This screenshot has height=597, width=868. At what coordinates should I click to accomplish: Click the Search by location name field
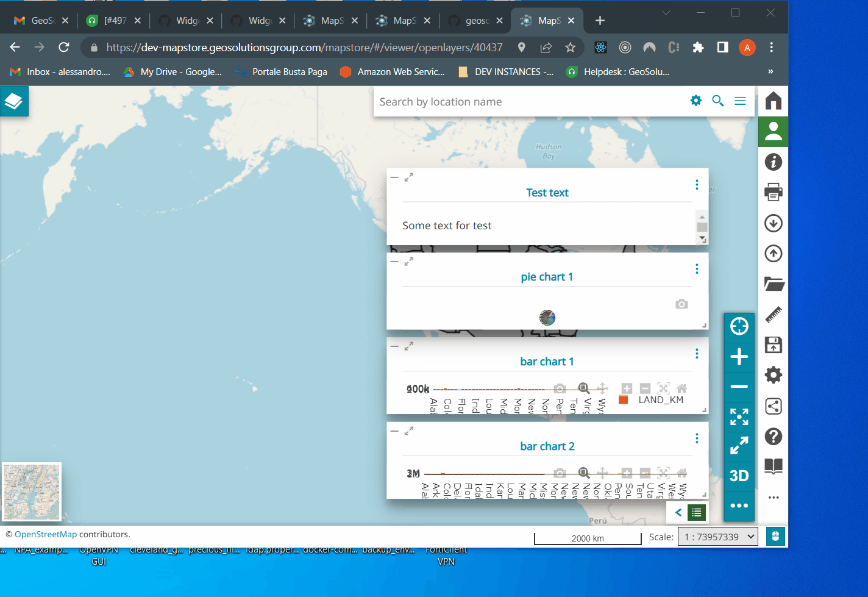(530, 101)
